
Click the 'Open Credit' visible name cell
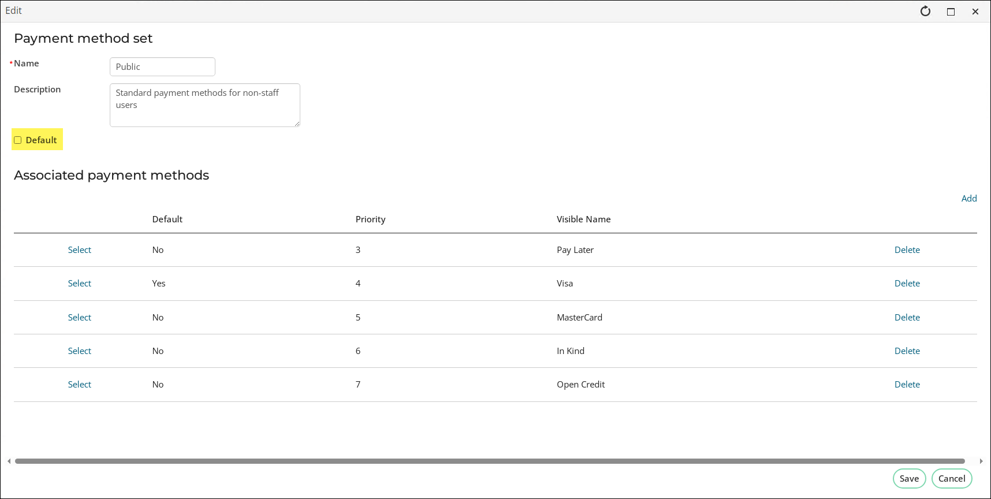[580, 384]
